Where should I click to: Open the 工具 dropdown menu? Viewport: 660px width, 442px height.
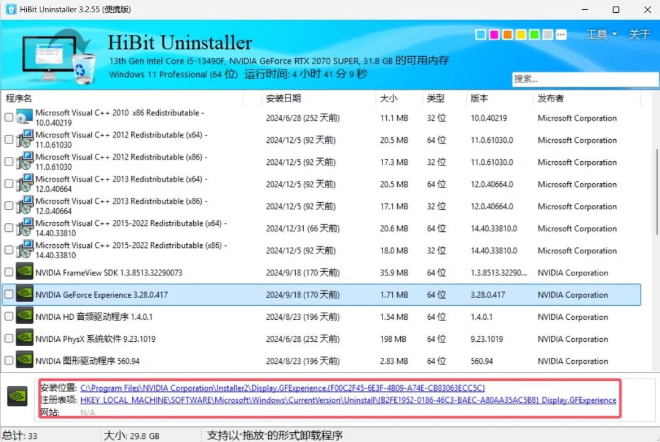pos(601,34)
